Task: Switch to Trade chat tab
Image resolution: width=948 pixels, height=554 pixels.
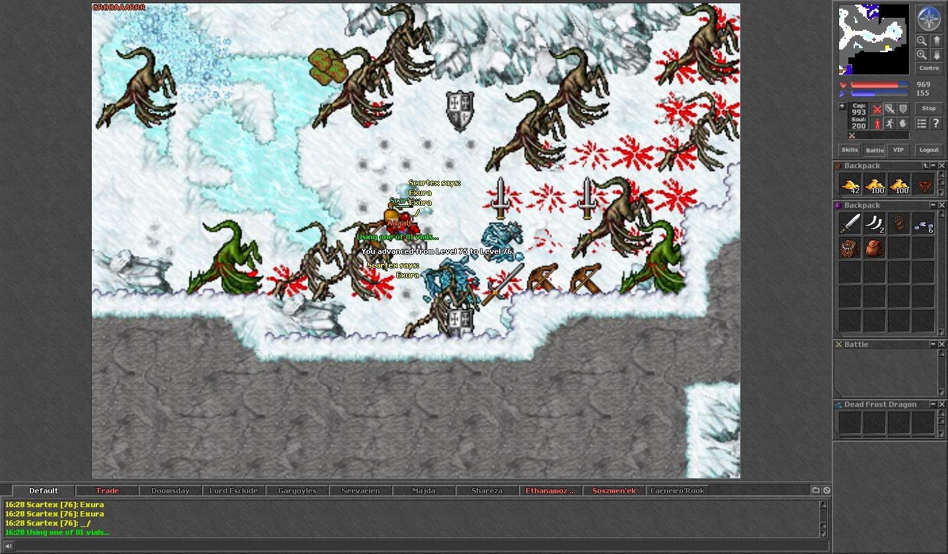Action: click(108, 491)
